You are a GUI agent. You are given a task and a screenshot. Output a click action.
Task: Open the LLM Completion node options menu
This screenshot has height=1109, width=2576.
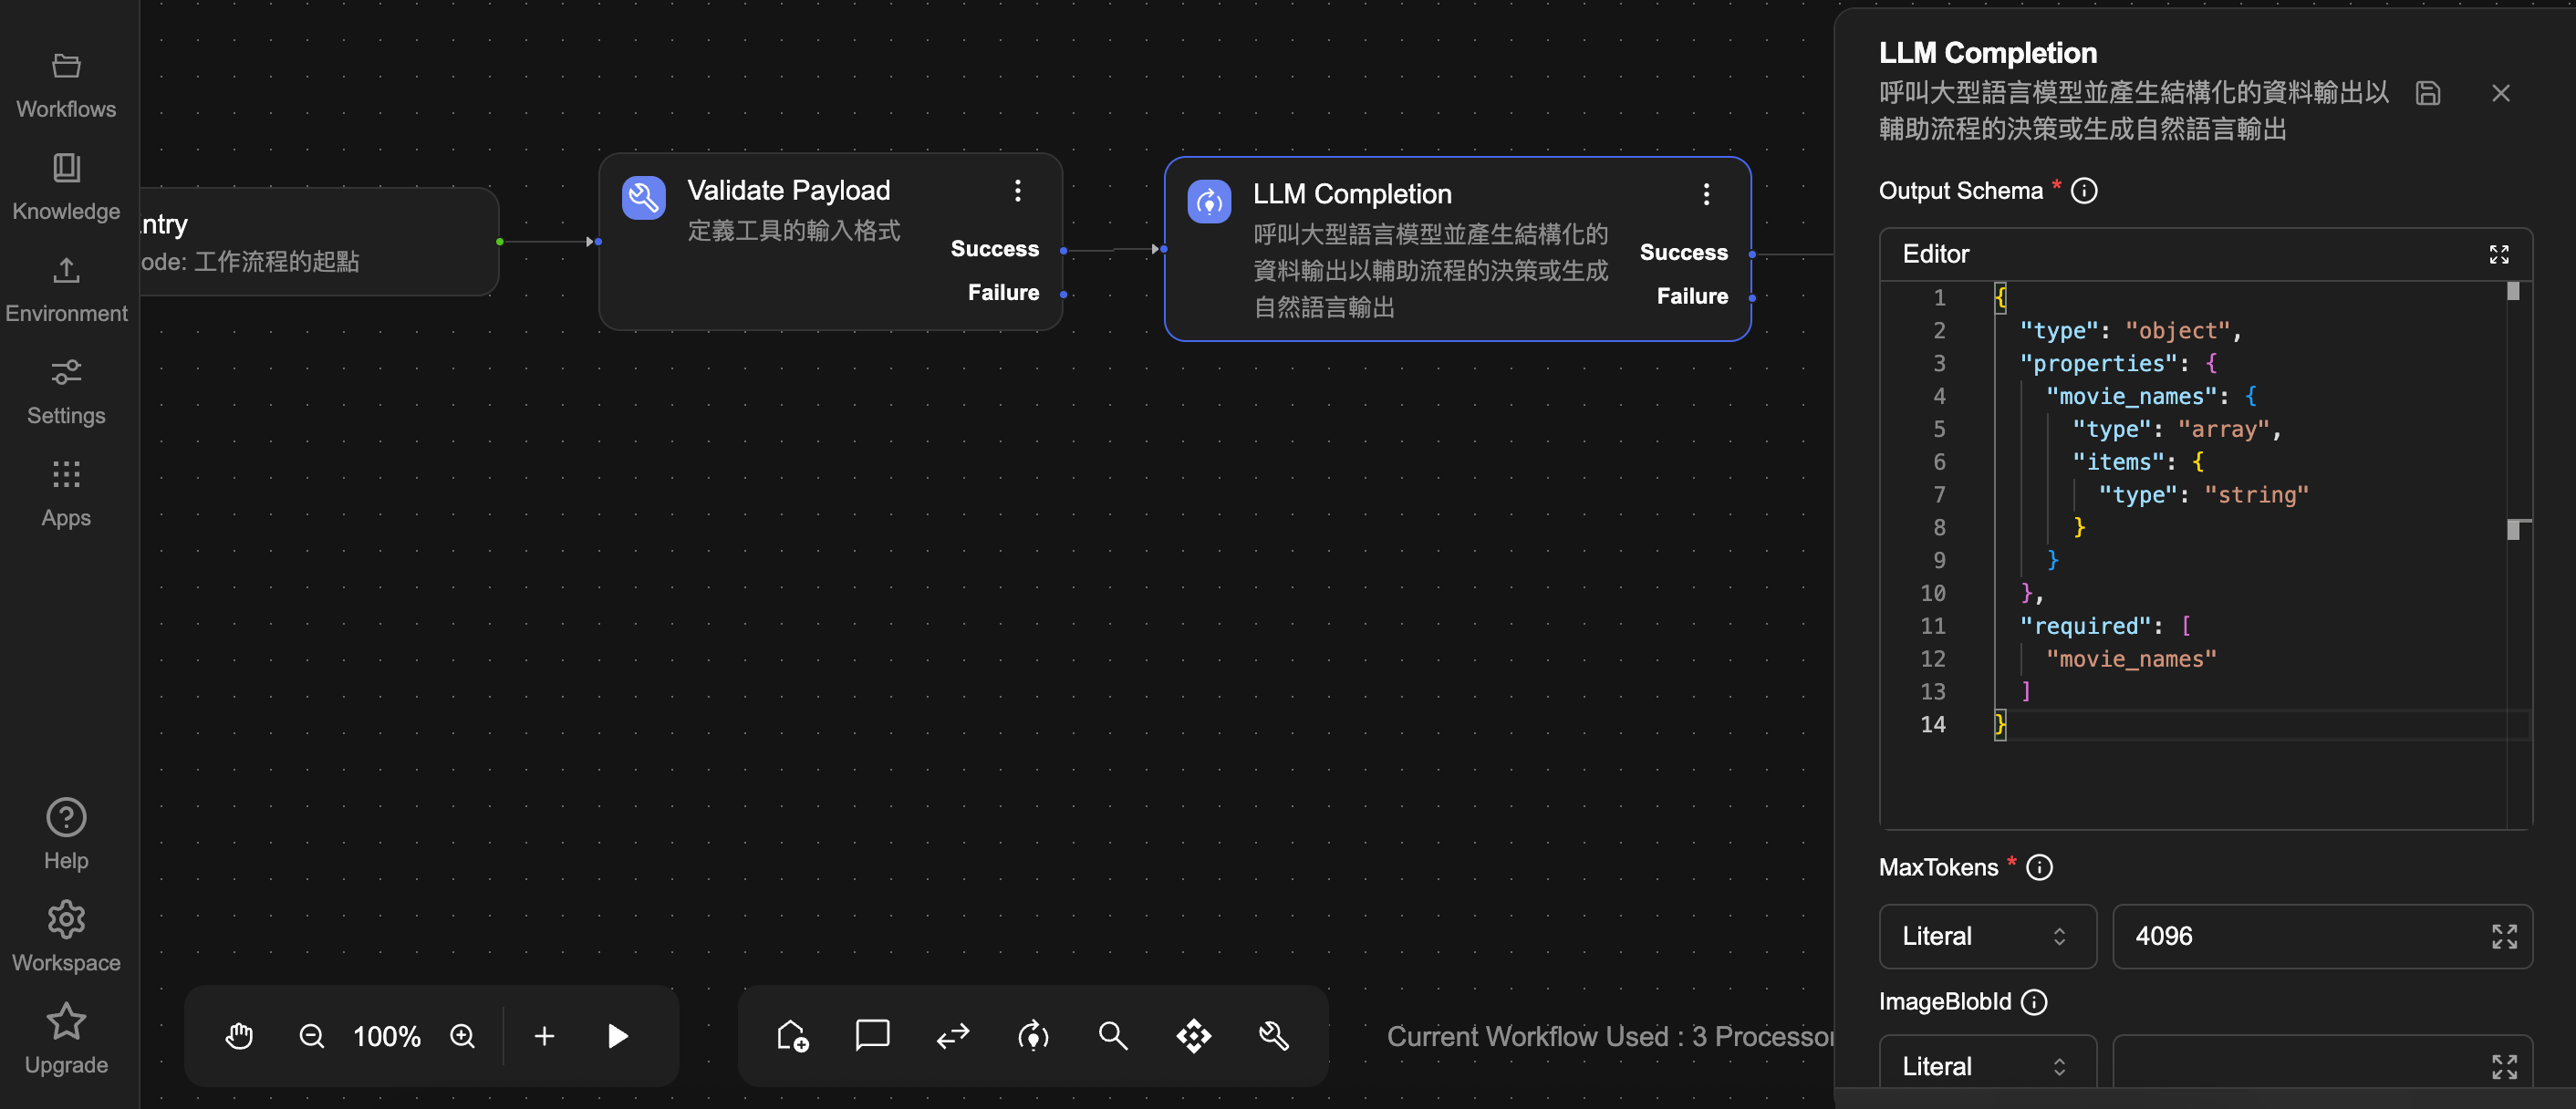(1706, 194)
